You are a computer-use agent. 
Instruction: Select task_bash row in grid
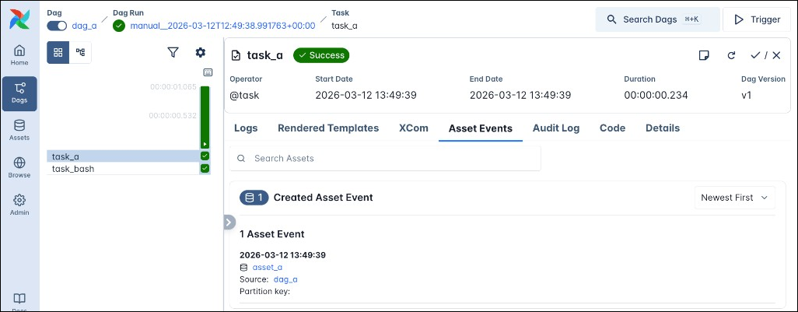(x=128, y=169)
